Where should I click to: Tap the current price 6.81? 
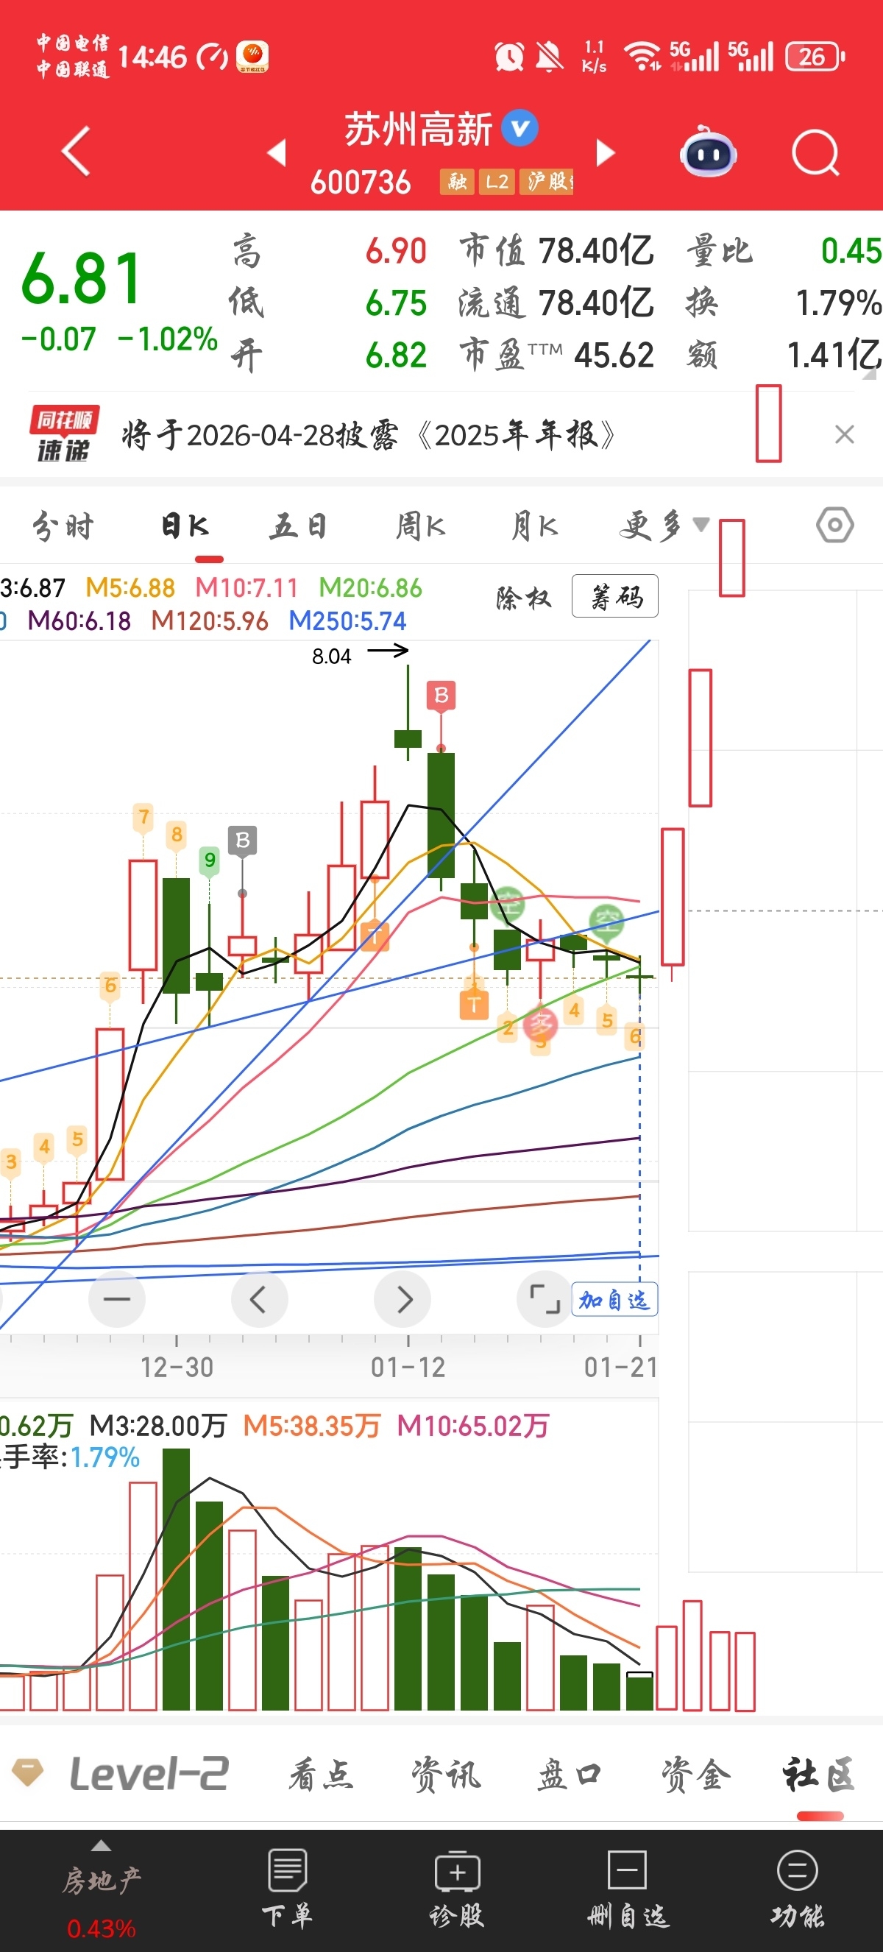pos(82,279)
